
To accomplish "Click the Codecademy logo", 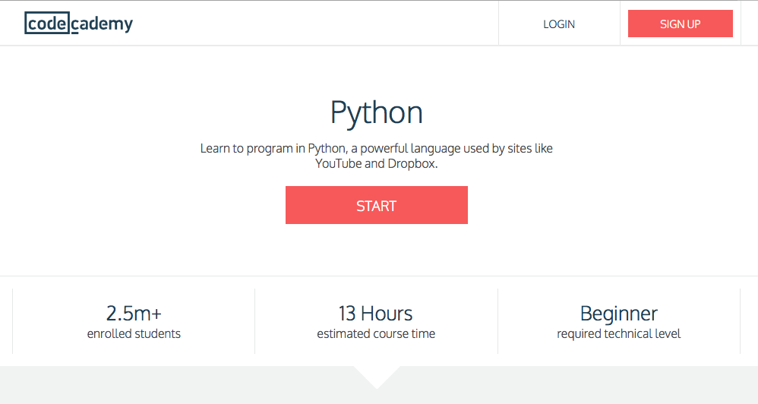I will click(79, 24).
